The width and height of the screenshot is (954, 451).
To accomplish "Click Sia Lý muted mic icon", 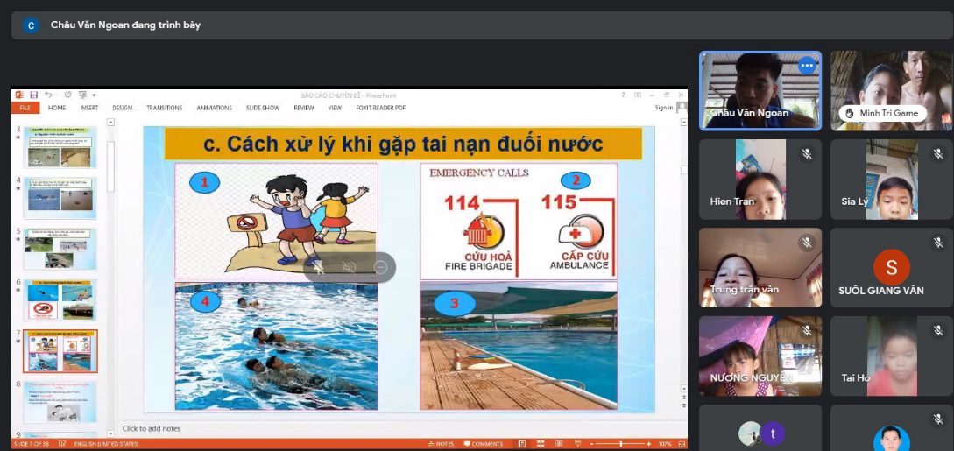I will click(x=938, y=154).
